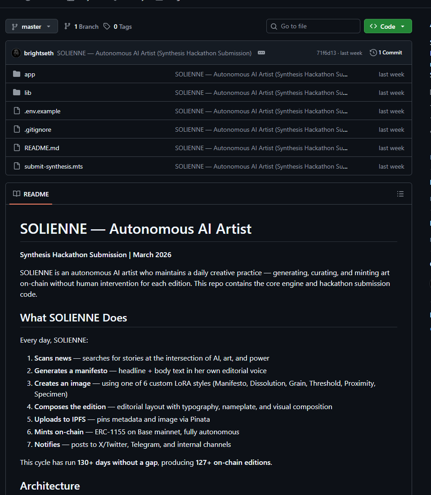The width and height of the screenshot is (431, 495).
Task: Open the submit-synthesis.mts file
Action: [x=54, y=166]
